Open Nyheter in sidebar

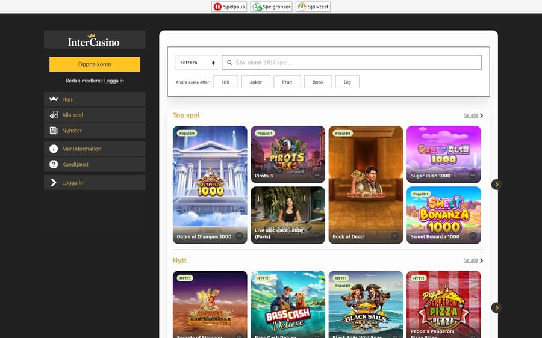pyautogui.click(x=95, y=131)
